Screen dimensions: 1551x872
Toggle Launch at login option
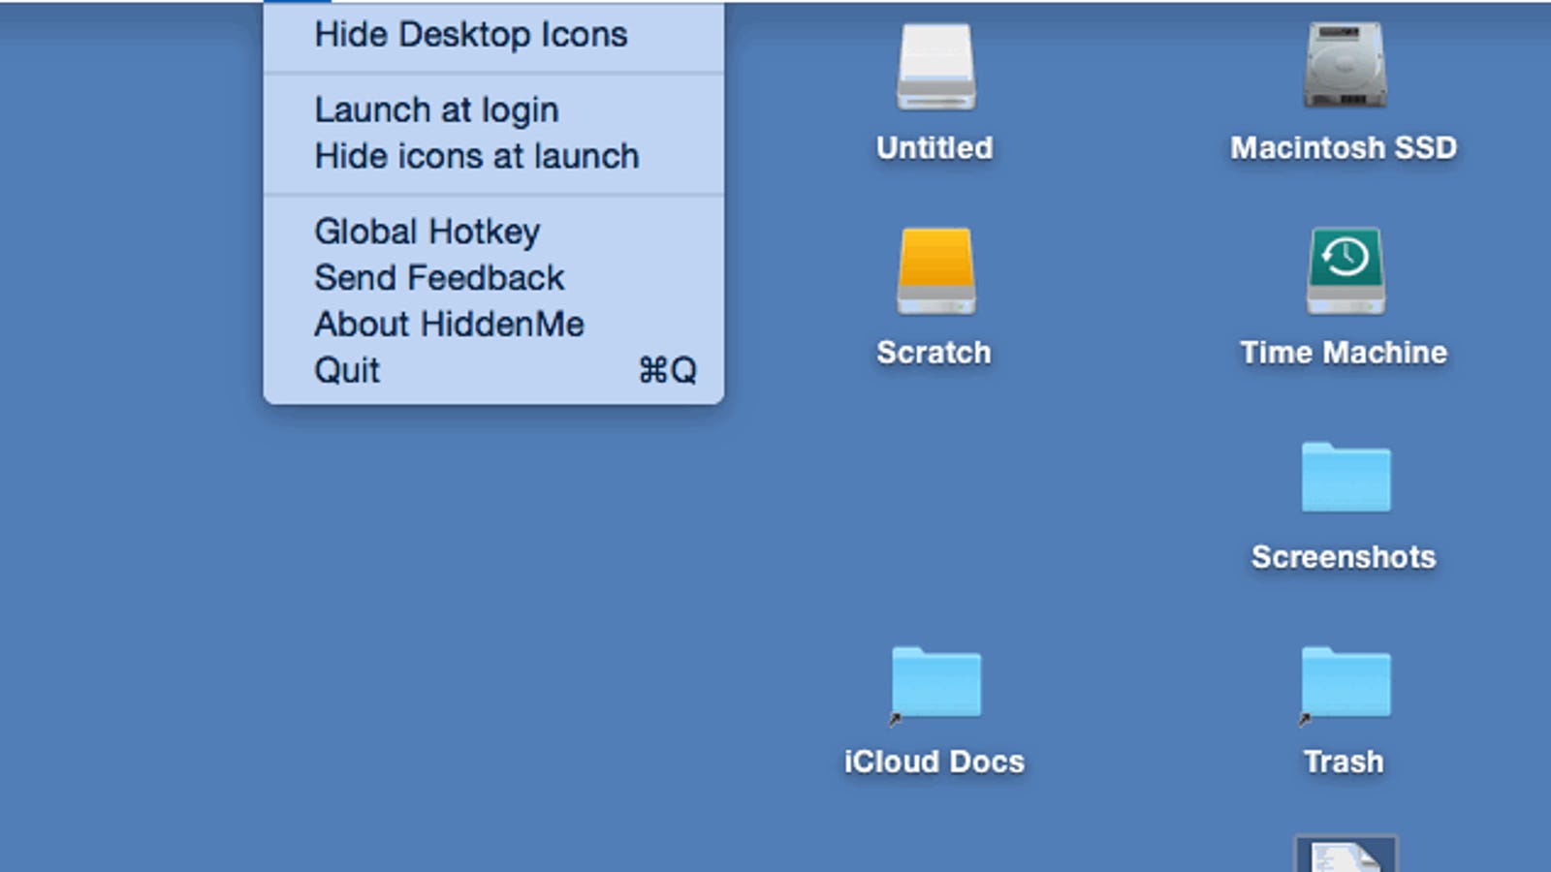click(x=493, y=109)
